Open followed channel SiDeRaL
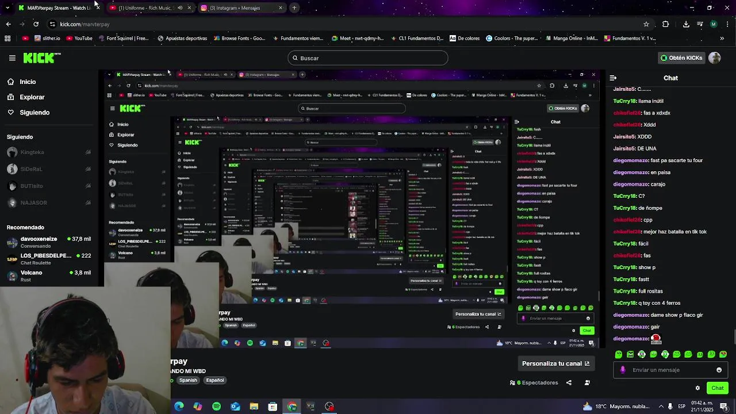This screenshot has height=414, width=736. coord(49,169)
